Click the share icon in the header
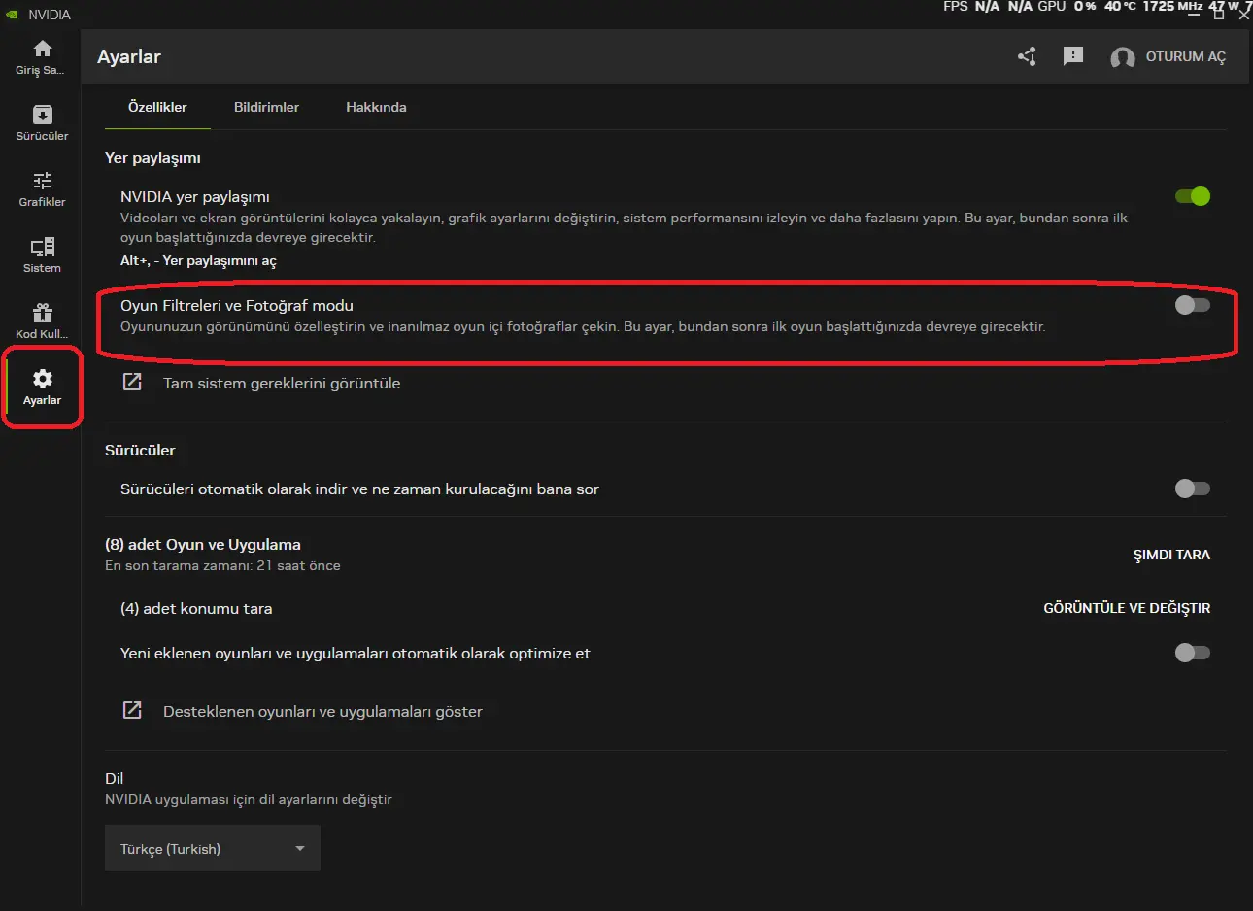 1027,56
